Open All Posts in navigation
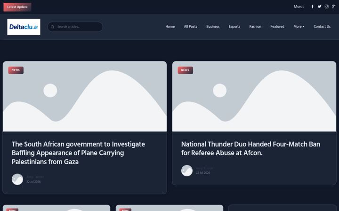The height and width of the screenshot is (211, 339). (x=191, y=26)
